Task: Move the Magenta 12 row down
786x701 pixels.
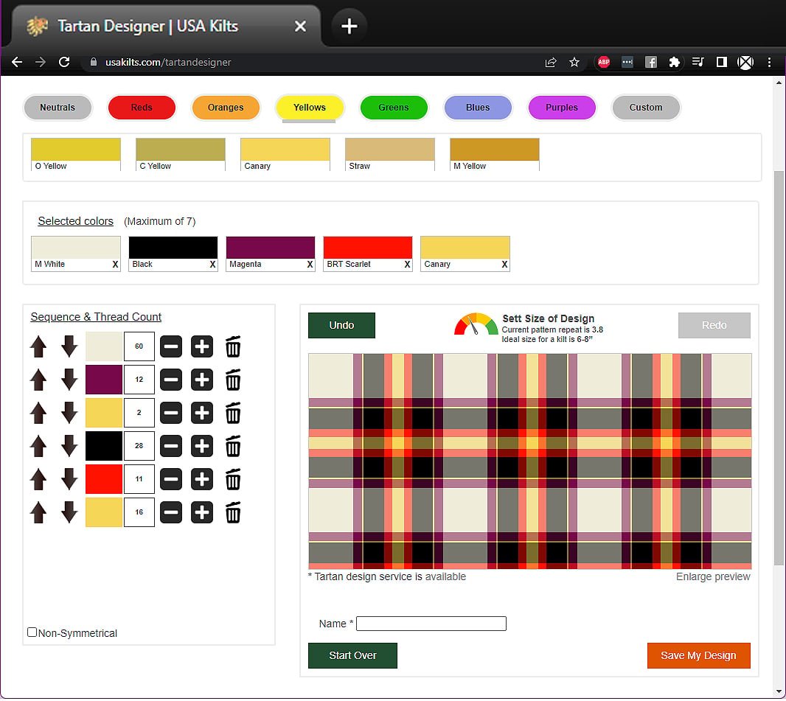Action: tap(69, 380)
